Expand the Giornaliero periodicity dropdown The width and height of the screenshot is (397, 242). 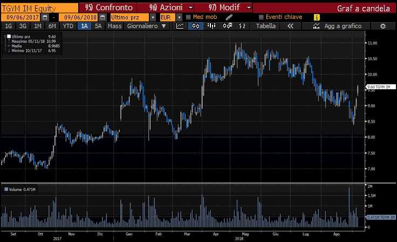[164, 26]
